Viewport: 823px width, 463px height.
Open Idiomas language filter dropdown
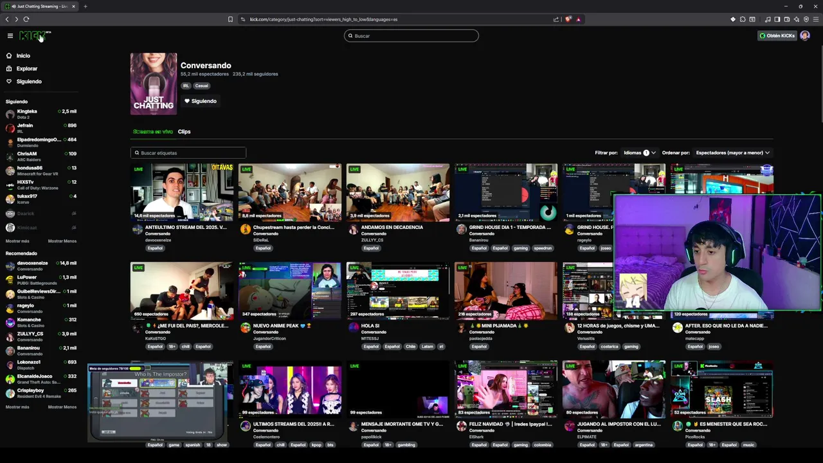[x=639, y=153]
